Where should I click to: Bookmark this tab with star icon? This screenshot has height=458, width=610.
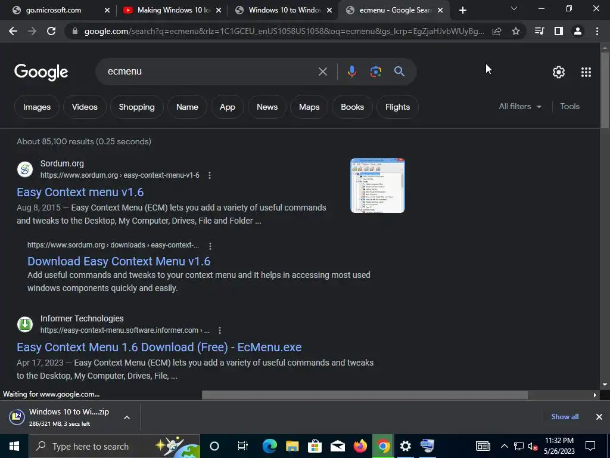[516, 31]
